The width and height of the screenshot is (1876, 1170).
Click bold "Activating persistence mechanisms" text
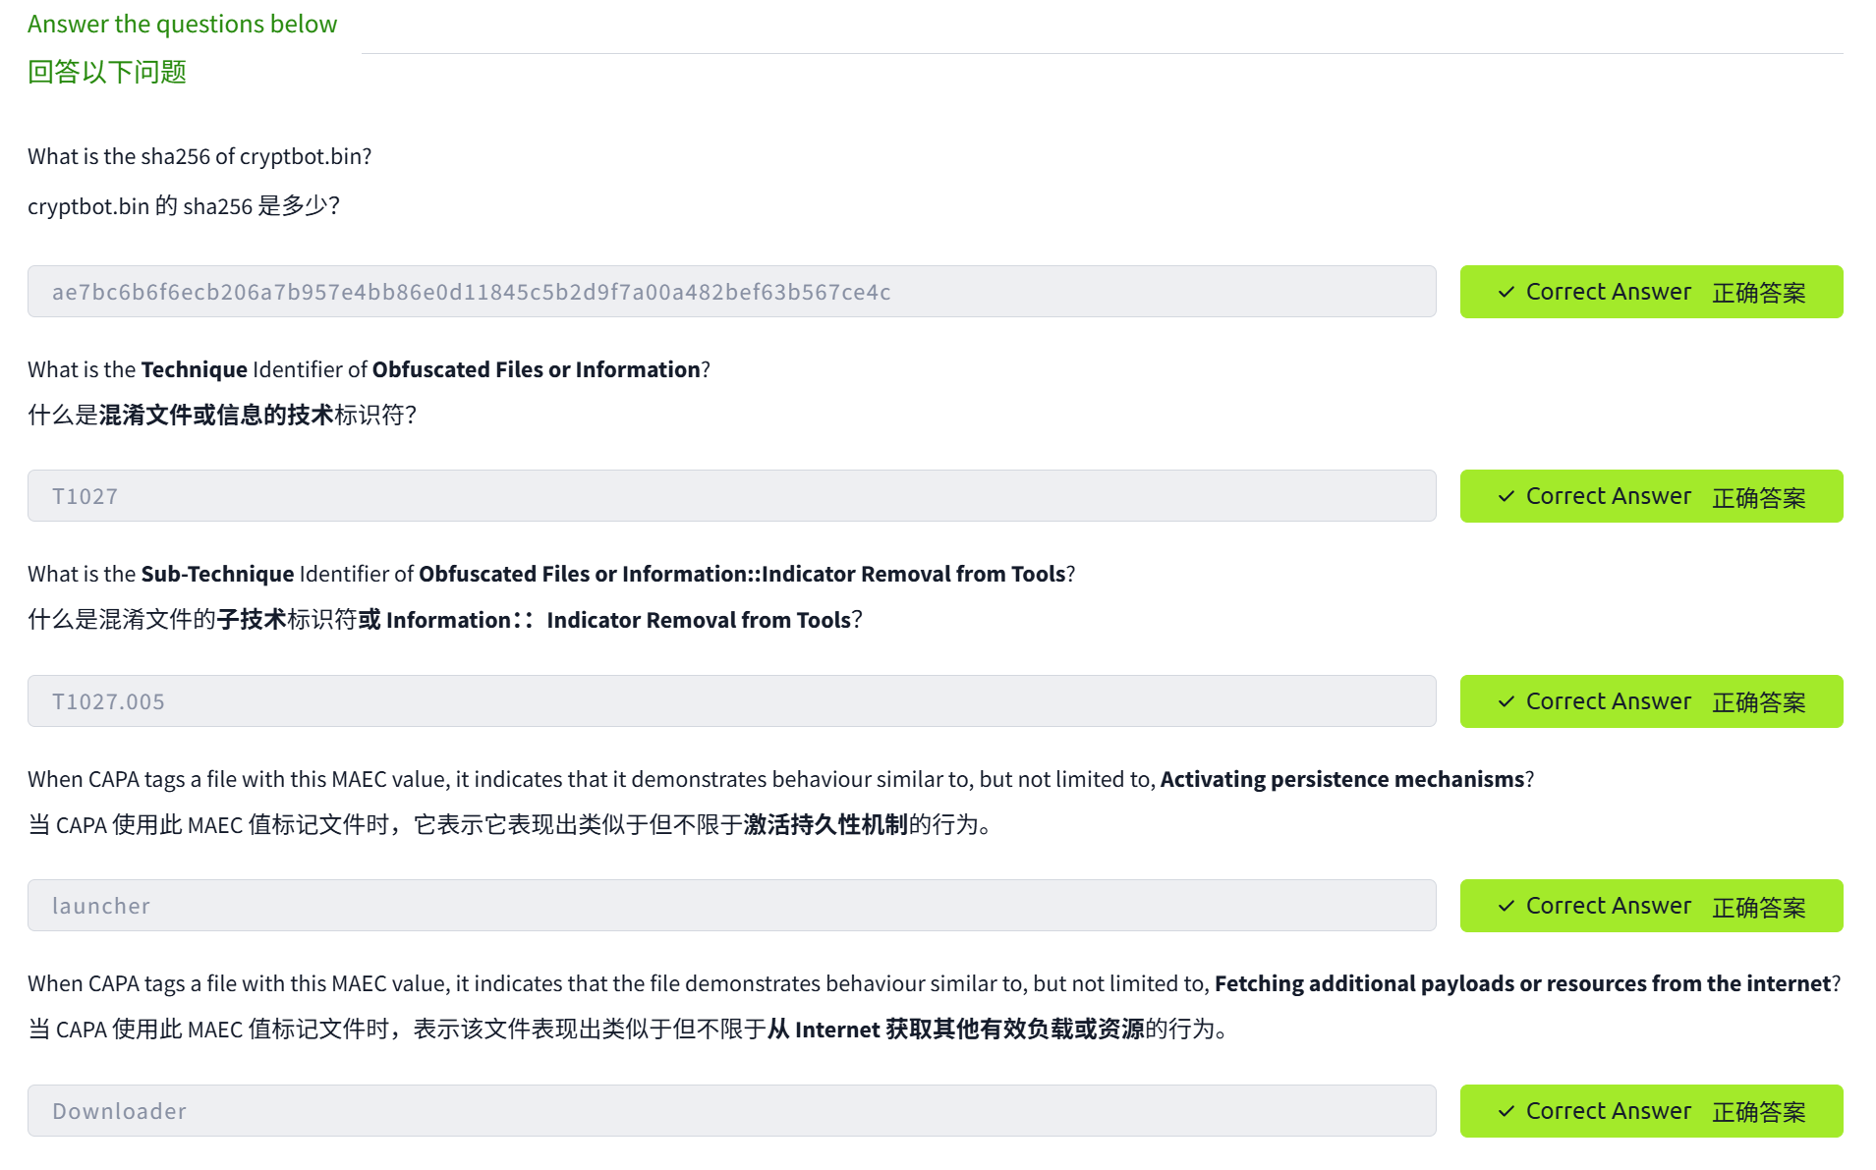[1341, 779]
